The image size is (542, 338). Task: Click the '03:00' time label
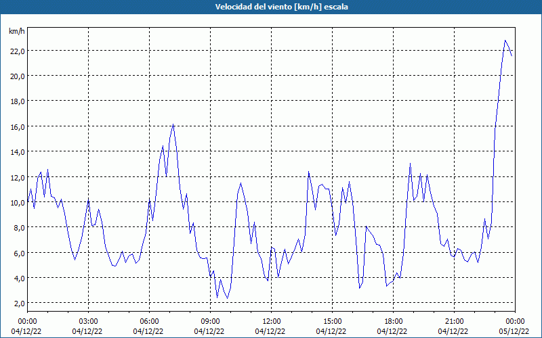(x=89, y=322)
